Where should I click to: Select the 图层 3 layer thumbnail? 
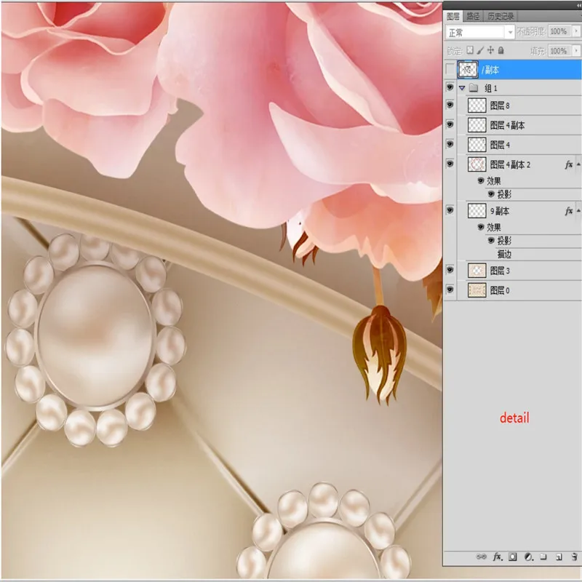tap(477, 271)
